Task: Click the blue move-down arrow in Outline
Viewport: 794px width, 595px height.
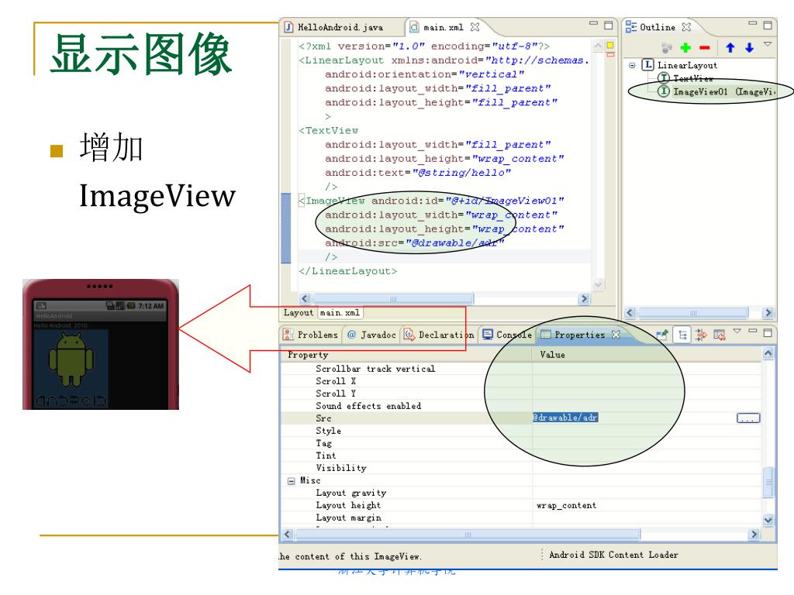Action: click(750, 47)
